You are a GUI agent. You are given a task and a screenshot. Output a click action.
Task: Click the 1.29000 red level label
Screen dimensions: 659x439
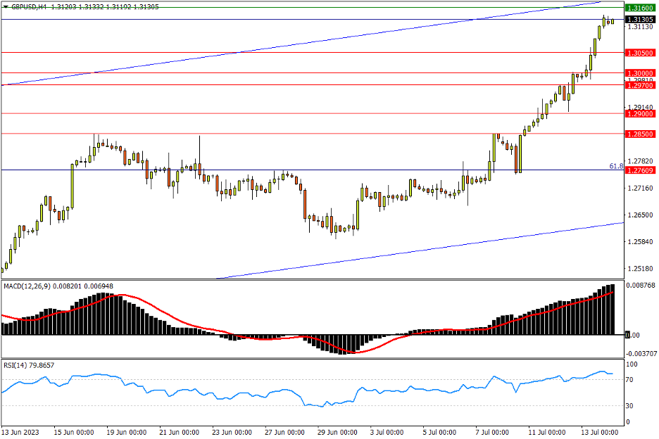640,113
